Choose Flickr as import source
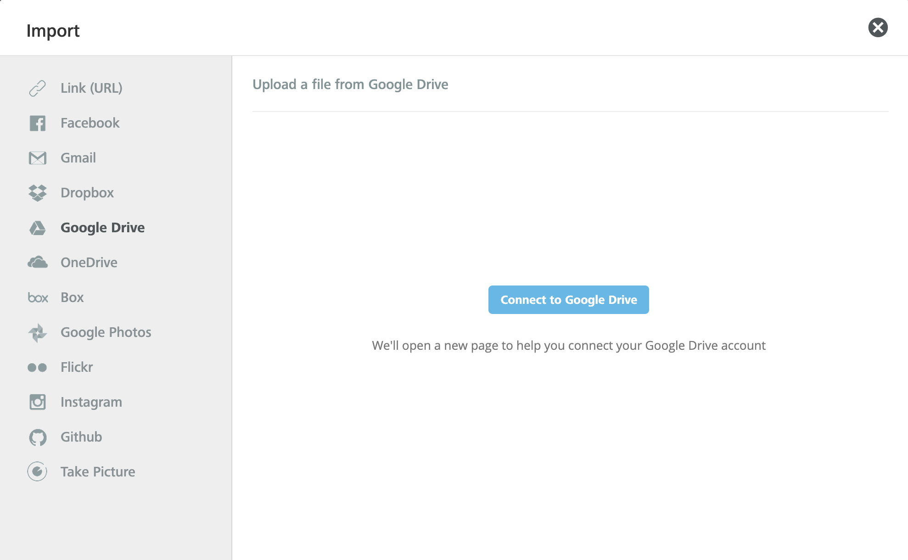Screen dimensions: 908x560 tap(77, 367)
